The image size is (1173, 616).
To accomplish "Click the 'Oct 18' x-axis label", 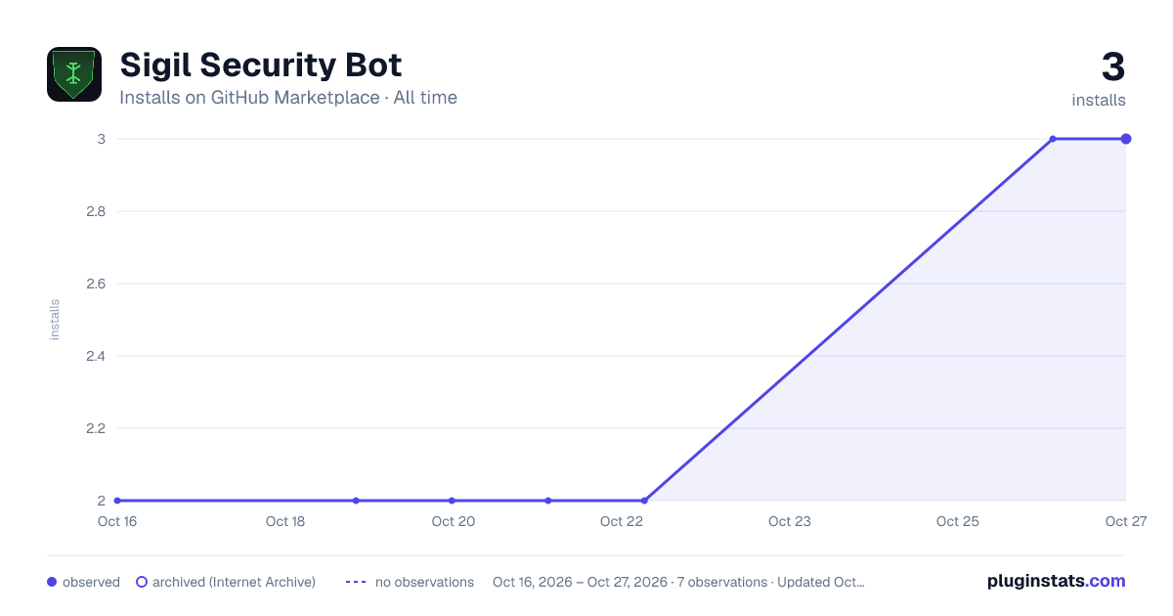I will coord(285,521).
